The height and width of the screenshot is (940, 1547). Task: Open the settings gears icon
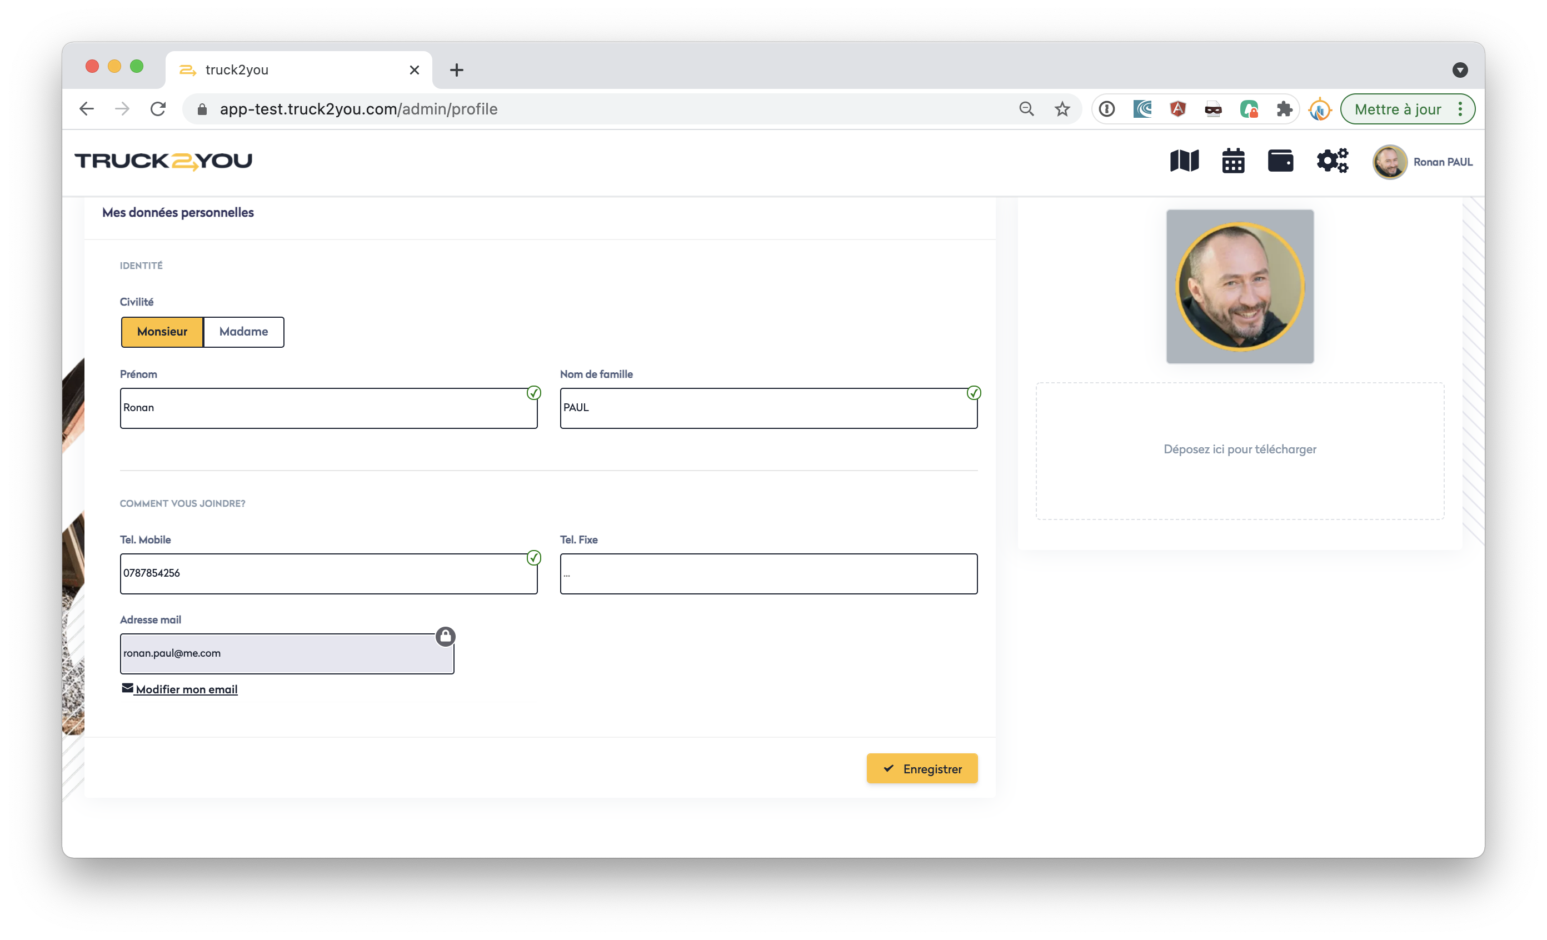click(1333, 161)
